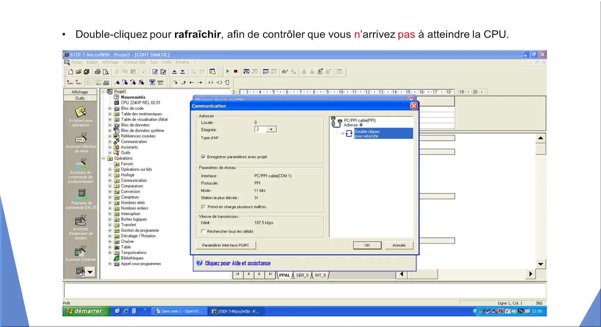Expand Table des mnémoniques node
The height and width of the screenshot is (327, 601).
click(110, 114)
